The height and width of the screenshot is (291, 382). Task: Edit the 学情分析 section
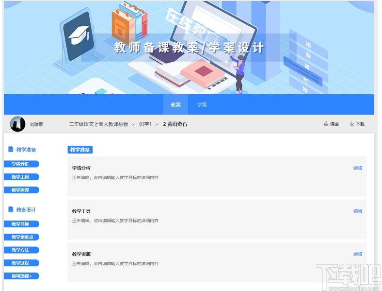[358, 168]
